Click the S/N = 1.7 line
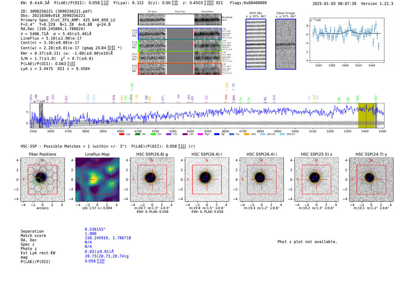 57,58
